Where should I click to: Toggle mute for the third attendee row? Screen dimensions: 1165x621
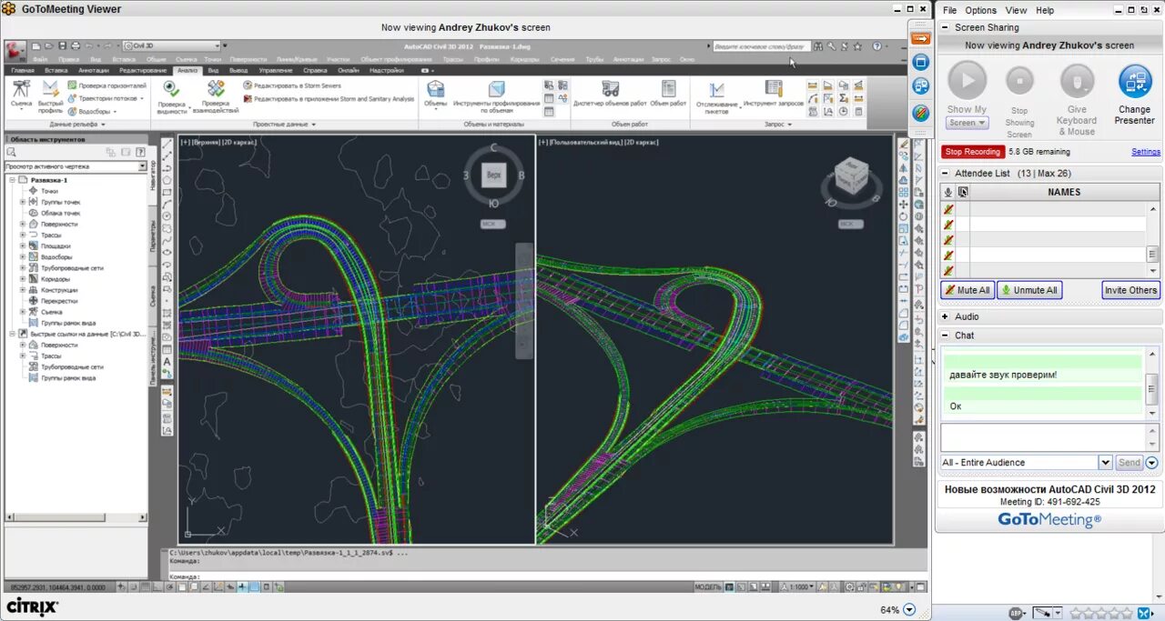[x=948, y=240]
